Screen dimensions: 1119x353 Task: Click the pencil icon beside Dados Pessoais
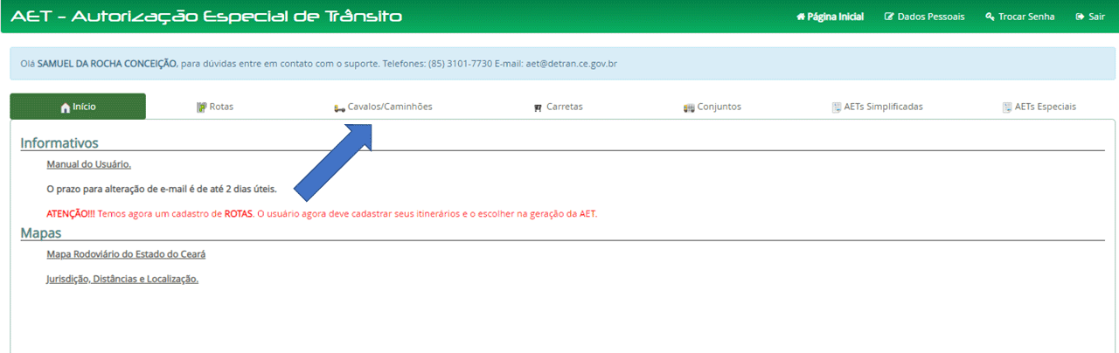(x=889, y=17)
